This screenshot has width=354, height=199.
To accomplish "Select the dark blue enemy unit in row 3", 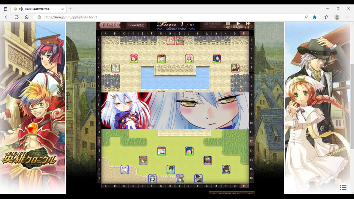I will [x=217, y=59].
